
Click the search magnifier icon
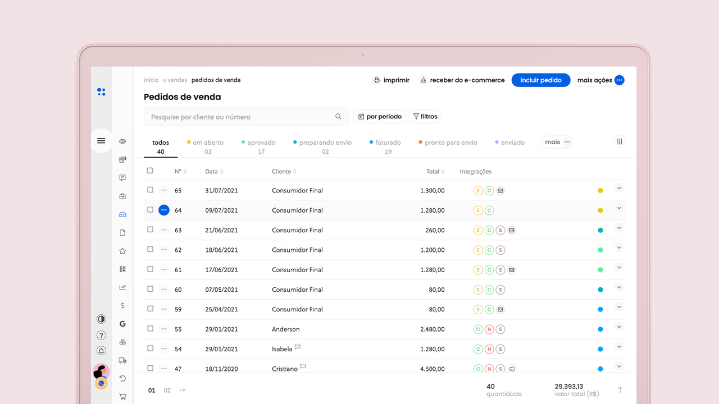pyautogui.click(x=338, y=117)
